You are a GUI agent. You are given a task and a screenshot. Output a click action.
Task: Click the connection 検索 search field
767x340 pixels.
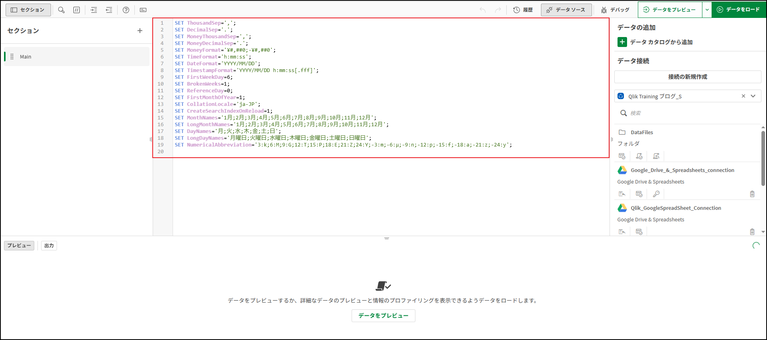pos(688,113)
